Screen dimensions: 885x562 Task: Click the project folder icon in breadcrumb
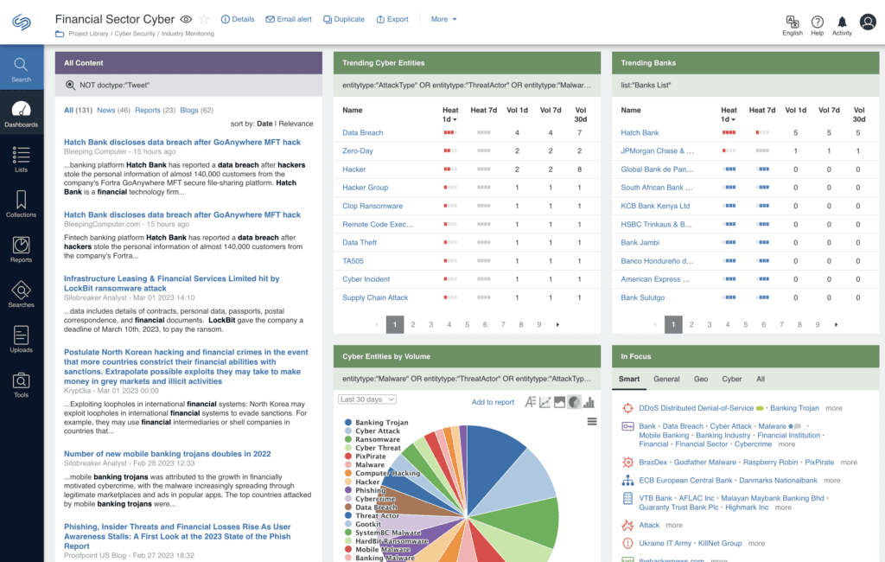60,34
